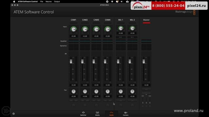The width and height of the screenshot is (209, 117).
Task: Open the ATEM Software Control app menu
Action: tap(28, 2)
